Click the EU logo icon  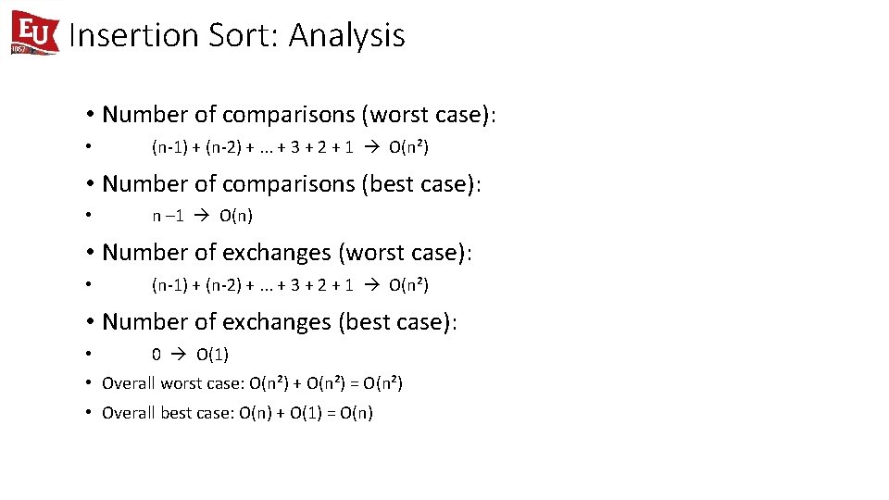click(34, 32)
